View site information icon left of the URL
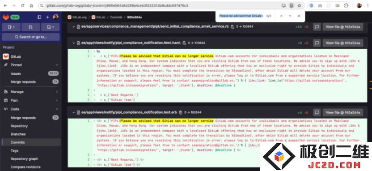This screenshot has width=372, height=171. (x=42, y=5)
